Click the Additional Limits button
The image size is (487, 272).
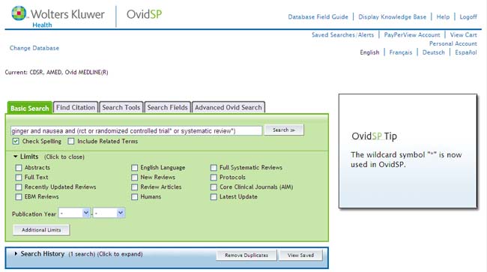pyautogui.click(x=41, y=230)
